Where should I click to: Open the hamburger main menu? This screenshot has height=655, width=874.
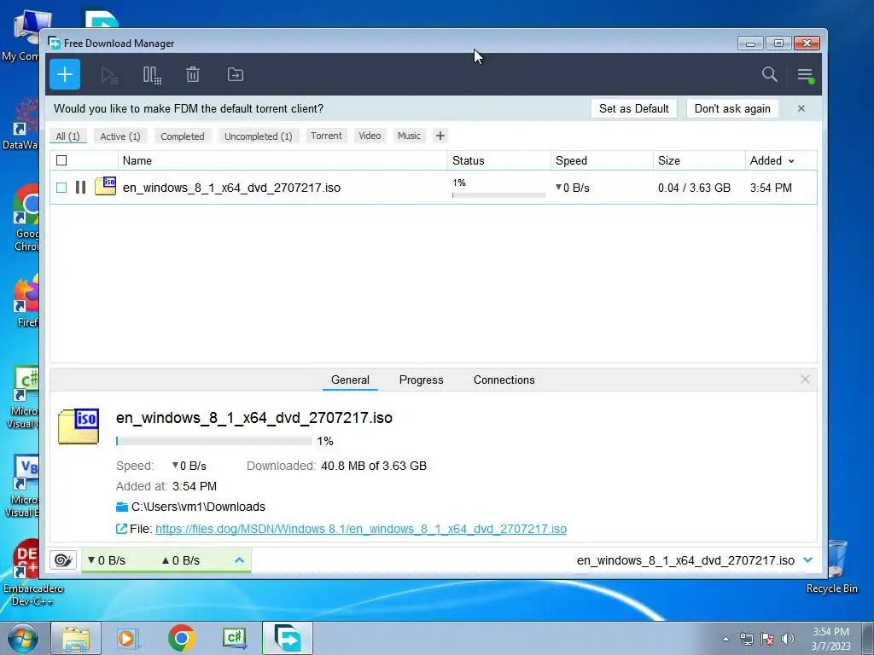[x=805, y=75]
